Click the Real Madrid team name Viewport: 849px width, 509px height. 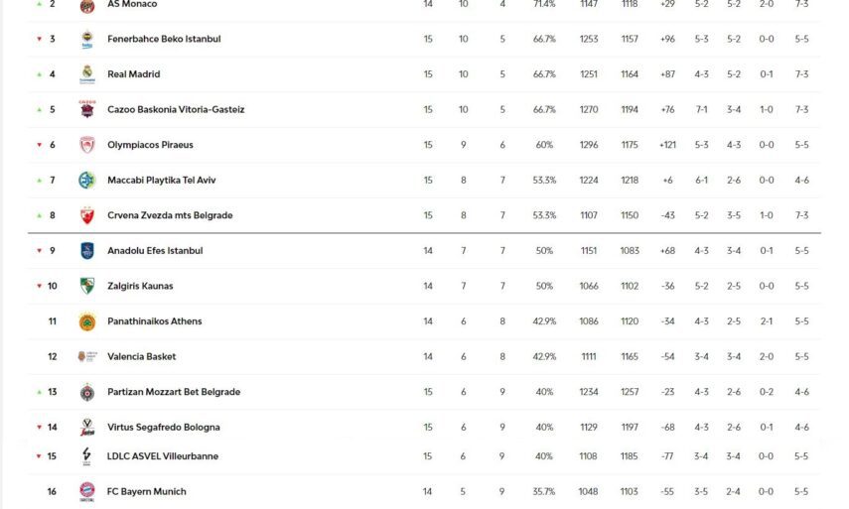pos(133,74)
